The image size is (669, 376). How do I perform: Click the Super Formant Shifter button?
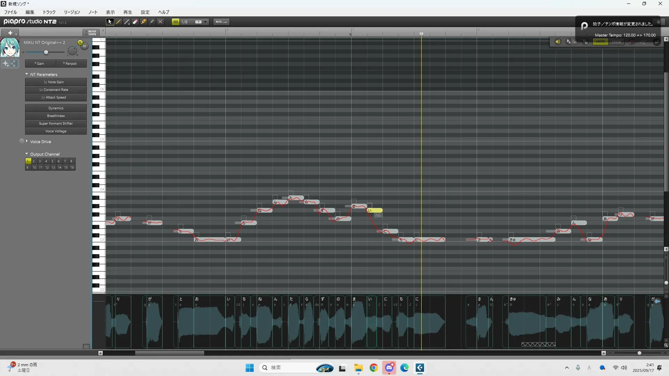[x=56, y=124]
